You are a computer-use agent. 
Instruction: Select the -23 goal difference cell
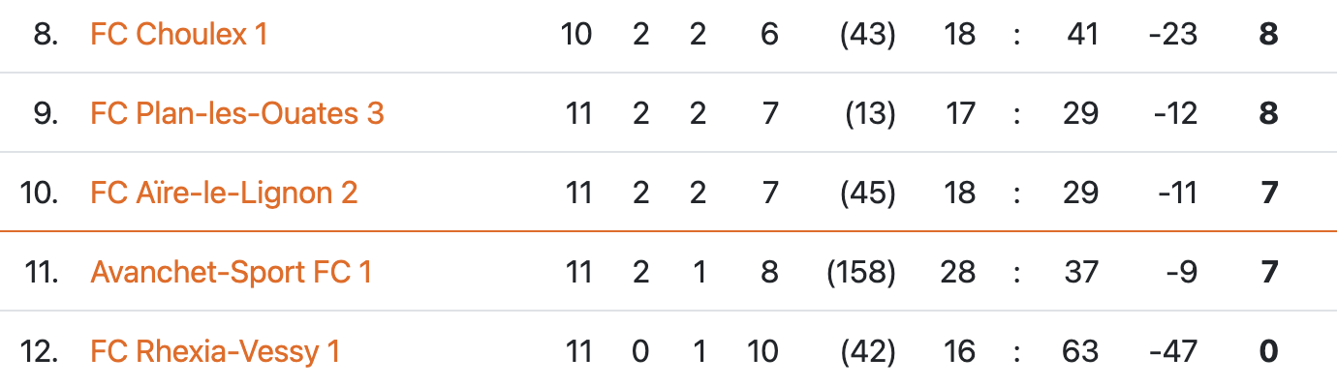[x=1175, y=35]
